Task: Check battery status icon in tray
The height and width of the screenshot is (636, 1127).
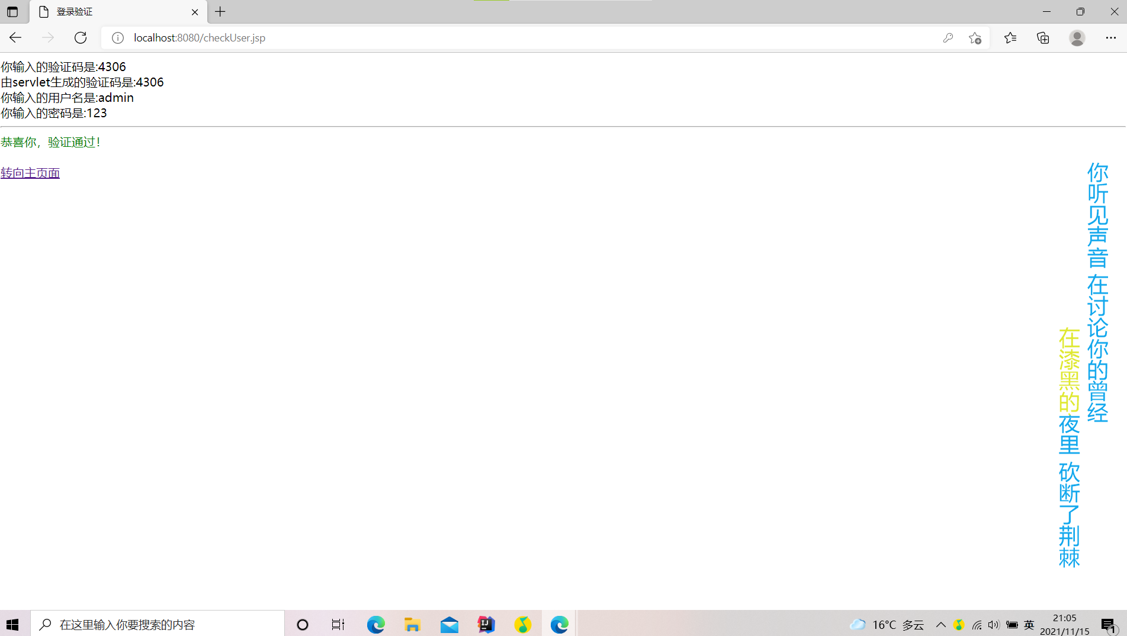Action: point(1012,625)
